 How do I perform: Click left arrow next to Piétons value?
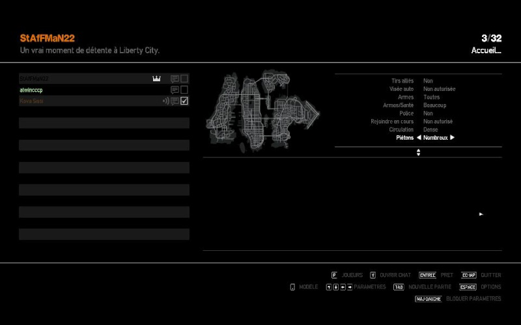[419, 138]
